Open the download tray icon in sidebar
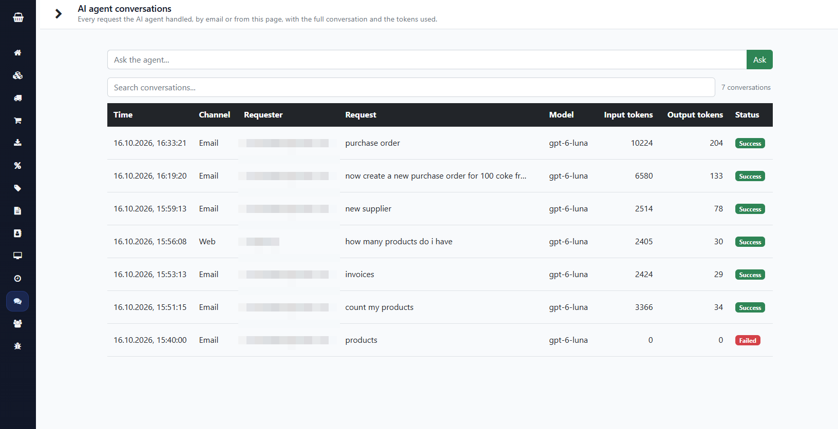Viewport: 838px width, 429px height. pos(17,143)
